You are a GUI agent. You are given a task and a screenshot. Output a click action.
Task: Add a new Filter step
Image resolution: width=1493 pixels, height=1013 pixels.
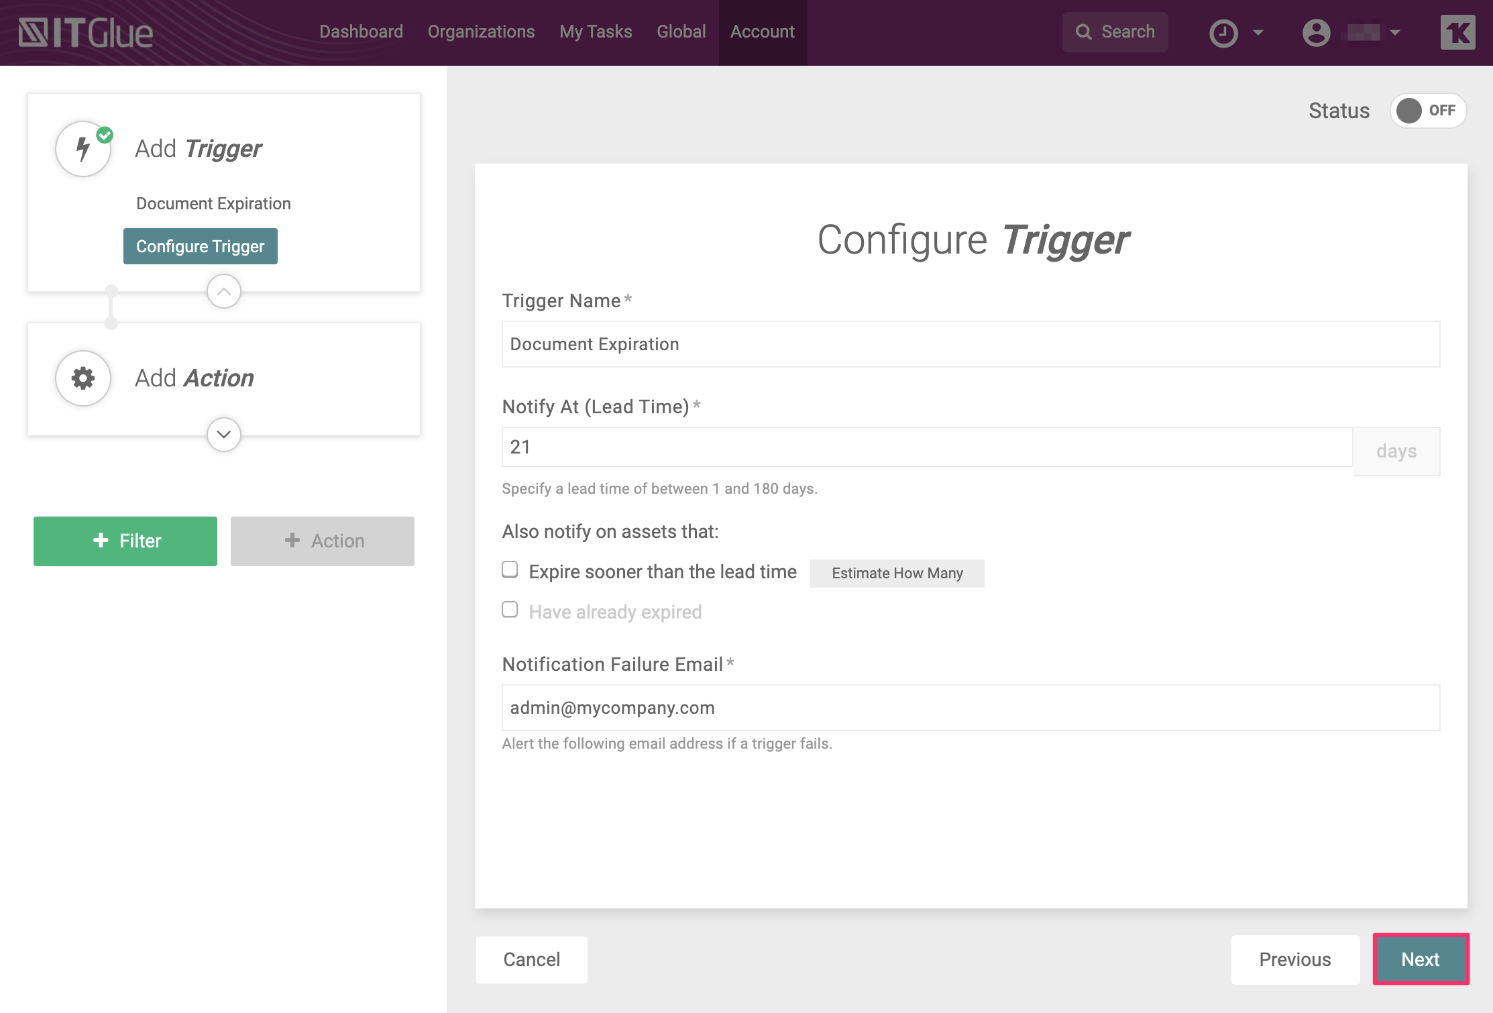click(125, 541)
